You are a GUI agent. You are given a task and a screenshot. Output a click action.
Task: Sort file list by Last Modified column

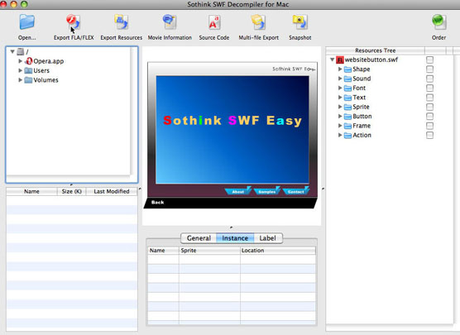tap(112, 192)
